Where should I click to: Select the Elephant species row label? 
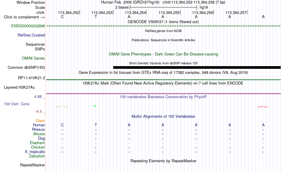coord(37,143)
